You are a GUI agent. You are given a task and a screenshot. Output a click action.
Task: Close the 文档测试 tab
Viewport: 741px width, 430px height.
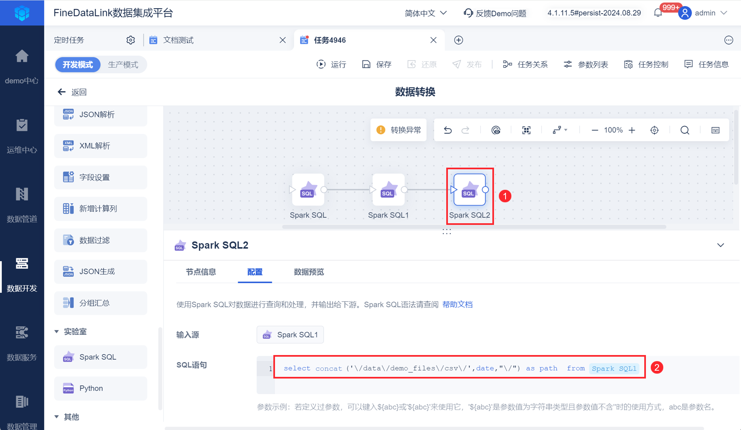282,40
